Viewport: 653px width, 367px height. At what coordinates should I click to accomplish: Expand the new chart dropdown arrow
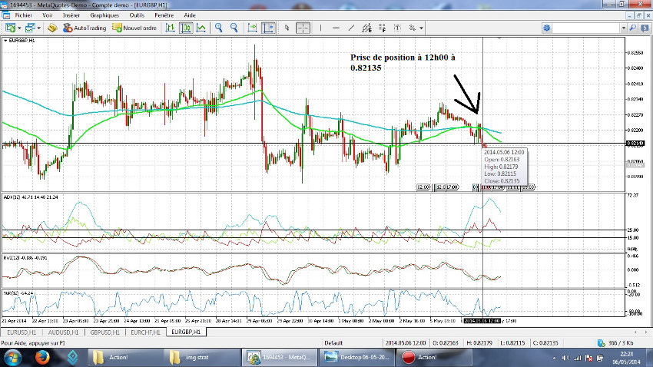pos(19,28)
